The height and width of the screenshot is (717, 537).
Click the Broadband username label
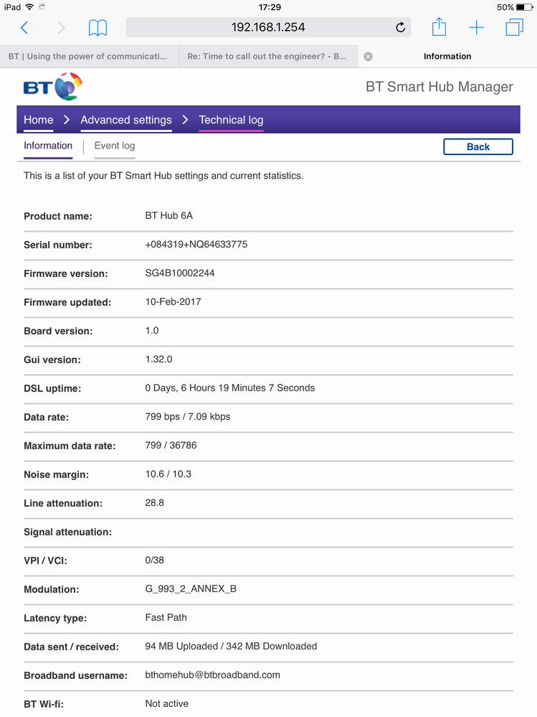pyautogui.click(x=75, y=675)
